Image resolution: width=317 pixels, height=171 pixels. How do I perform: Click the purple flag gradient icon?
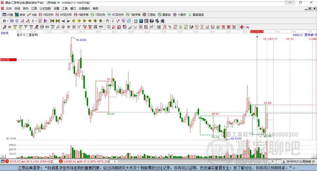[x=46, y=21]
